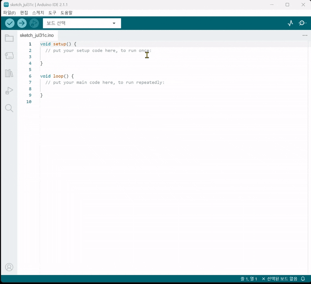Click line number 3 in the gutter
The image size is (311, 284).
pos(30,57)
